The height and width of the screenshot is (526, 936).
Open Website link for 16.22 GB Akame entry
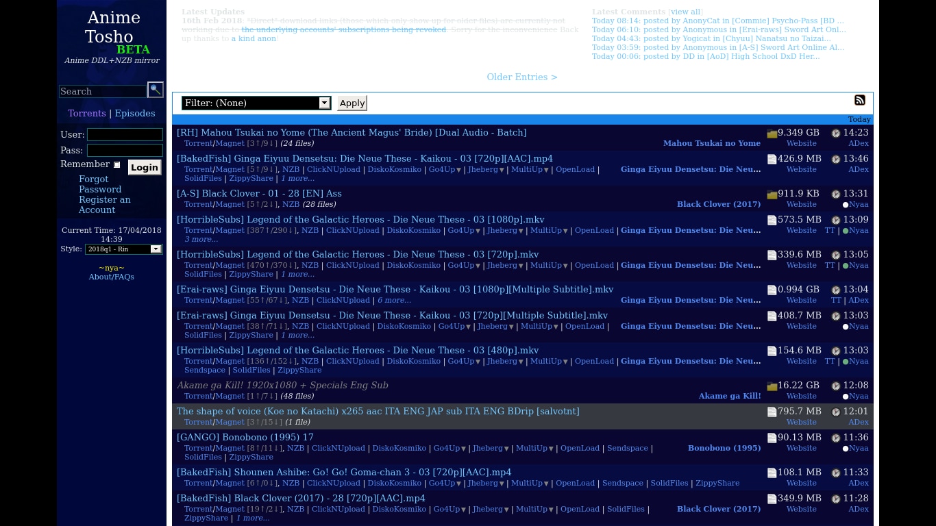pos(802,397)
